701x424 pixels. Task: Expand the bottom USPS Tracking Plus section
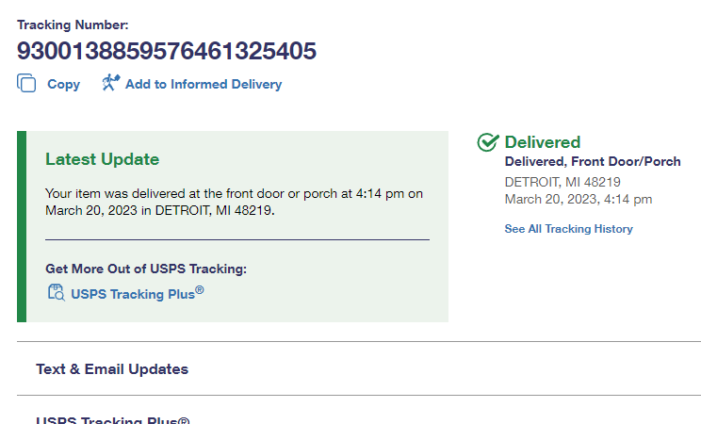coord(112,420)
